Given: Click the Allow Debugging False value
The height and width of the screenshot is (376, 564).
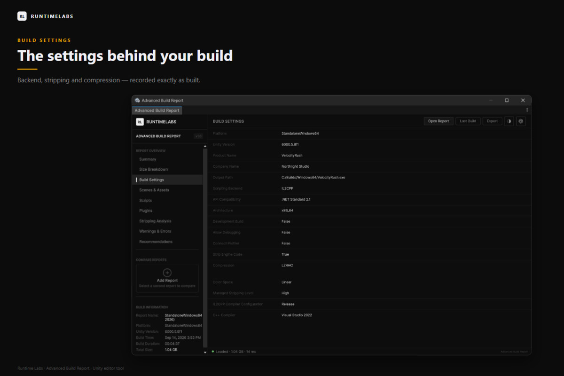Looking at the screenshot, I should [x=286, y=232].
